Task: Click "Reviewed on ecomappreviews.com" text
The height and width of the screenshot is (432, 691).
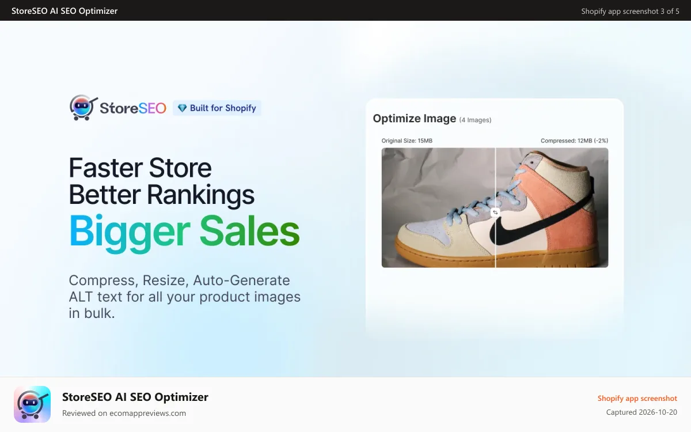Action: click(124, 413)
